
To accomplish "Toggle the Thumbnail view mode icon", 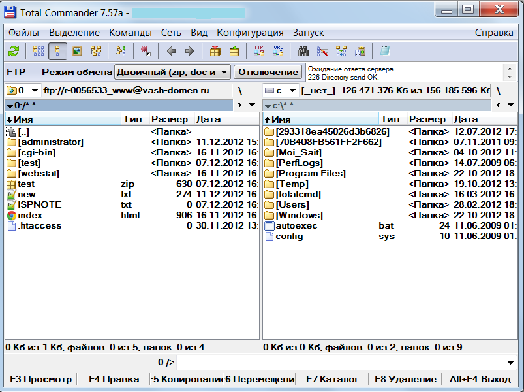I will click(77, 51).
